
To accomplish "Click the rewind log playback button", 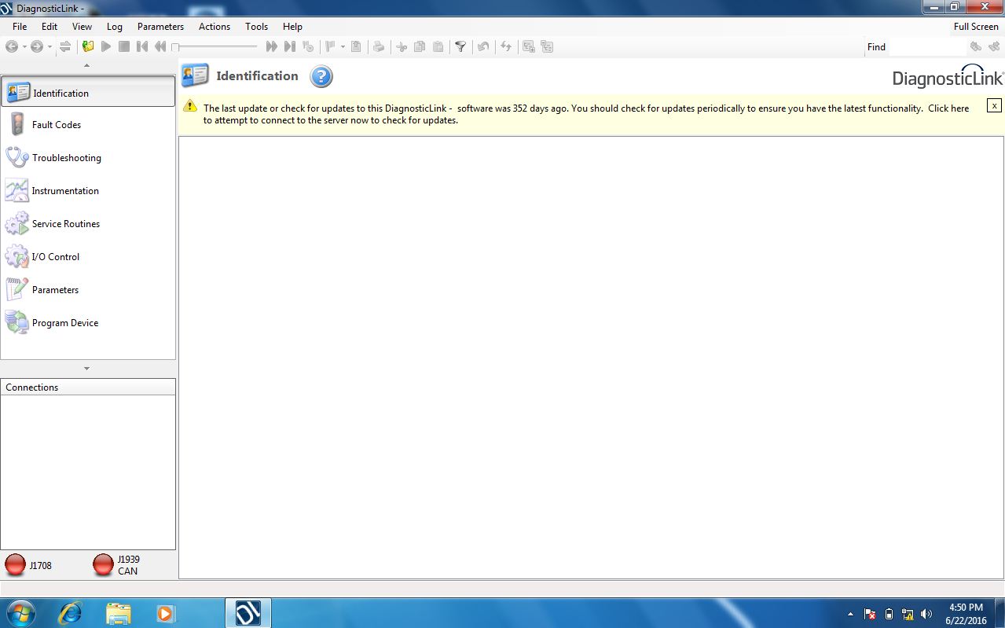I will tap(160, 47).
